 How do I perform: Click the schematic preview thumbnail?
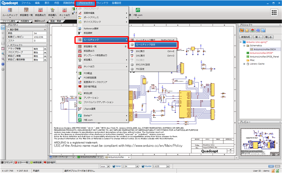pos(260,142)
